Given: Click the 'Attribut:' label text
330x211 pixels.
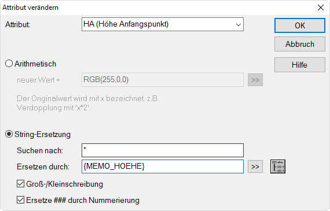Looking at the screenshot, I should (x=18, y=25).
